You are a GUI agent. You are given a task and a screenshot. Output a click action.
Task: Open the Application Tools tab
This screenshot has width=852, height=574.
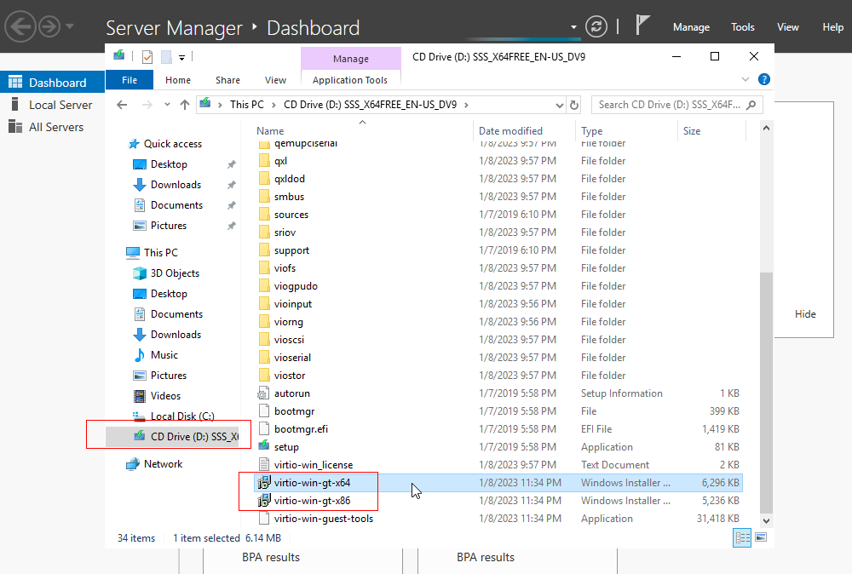click(x=350, y=80)
